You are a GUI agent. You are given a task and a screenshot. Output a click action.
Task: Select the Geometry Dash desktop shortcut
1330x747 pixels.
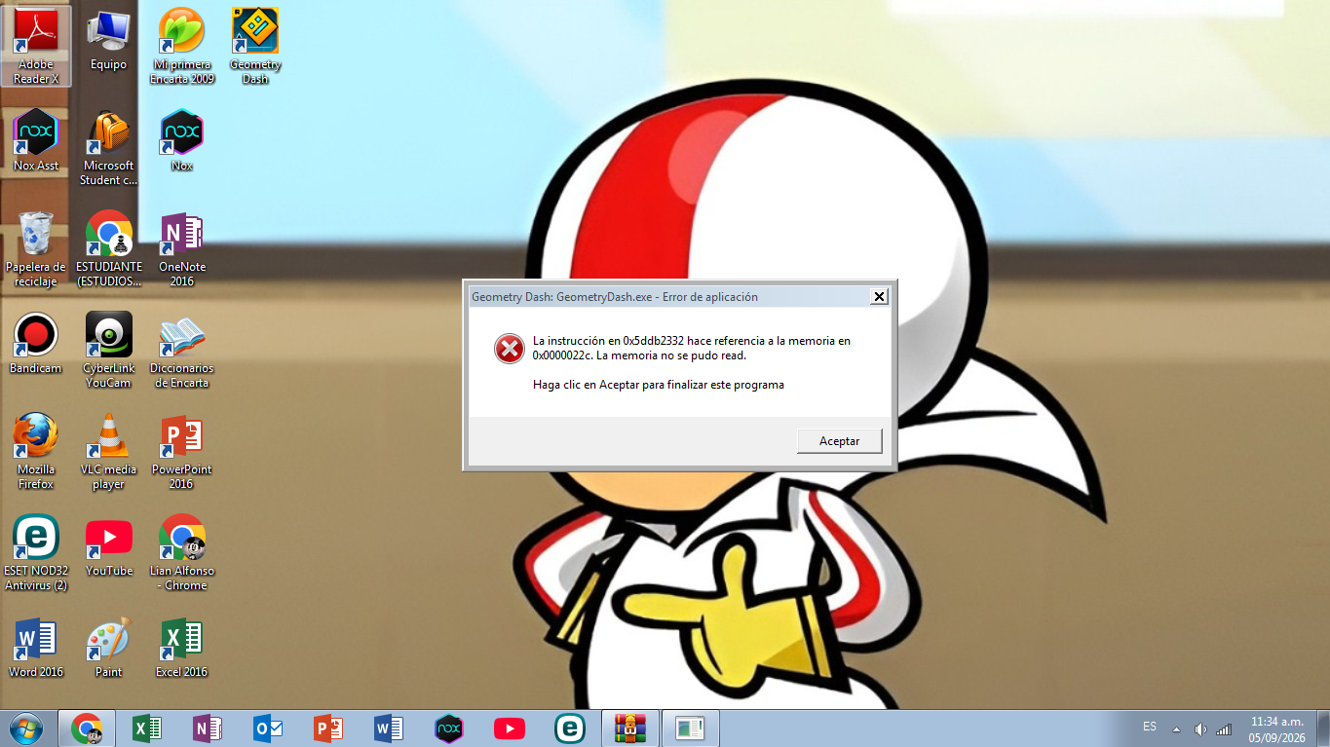click(255, 47)
